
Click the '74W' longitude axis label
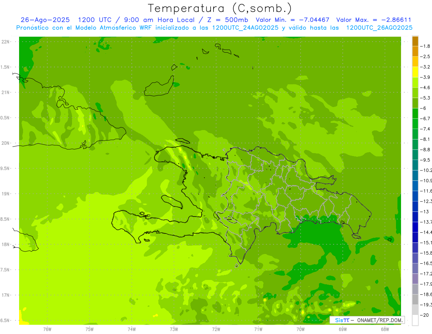click(131, 329)
